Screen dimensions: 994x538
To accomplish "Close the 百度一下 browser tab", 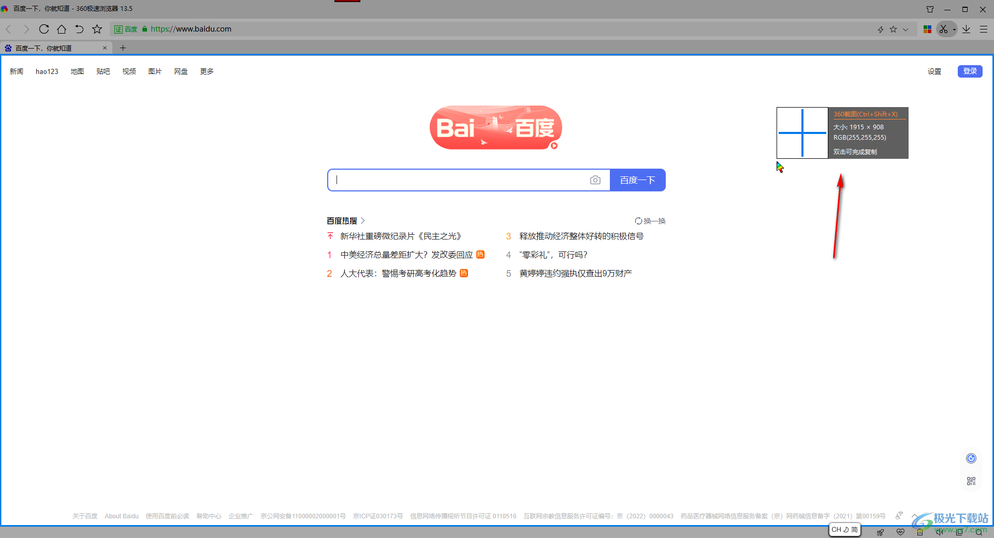I will [x=105, y=48].
